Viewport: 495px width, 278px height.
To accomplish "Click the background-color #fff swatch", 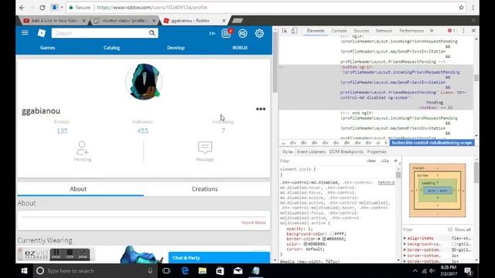I will (x=332, y=234).
